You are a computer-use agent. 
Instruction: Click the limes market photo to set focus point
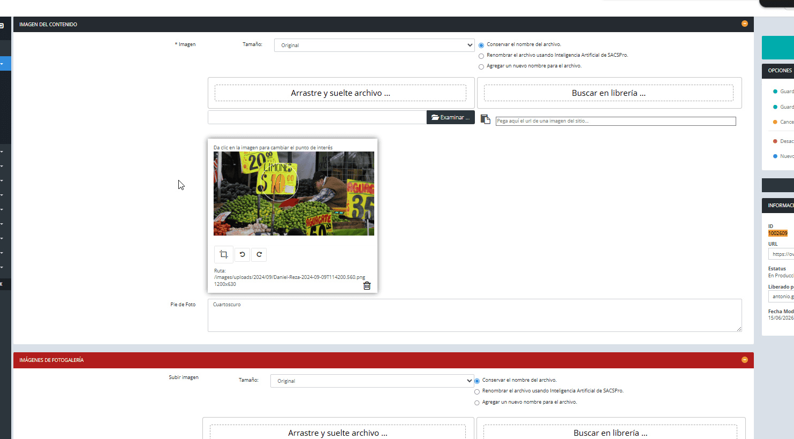pyautogui.click(x=294, y=193)
